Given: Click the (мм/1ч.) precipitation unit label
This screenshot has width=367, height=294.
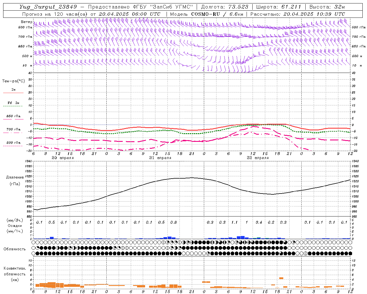Looking at the screenshot, I should (x=15, y=231).
